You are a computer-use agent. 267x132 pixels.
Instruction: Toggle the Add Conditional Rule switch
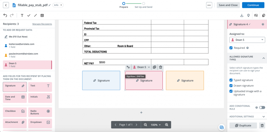[x=262, y=107]
